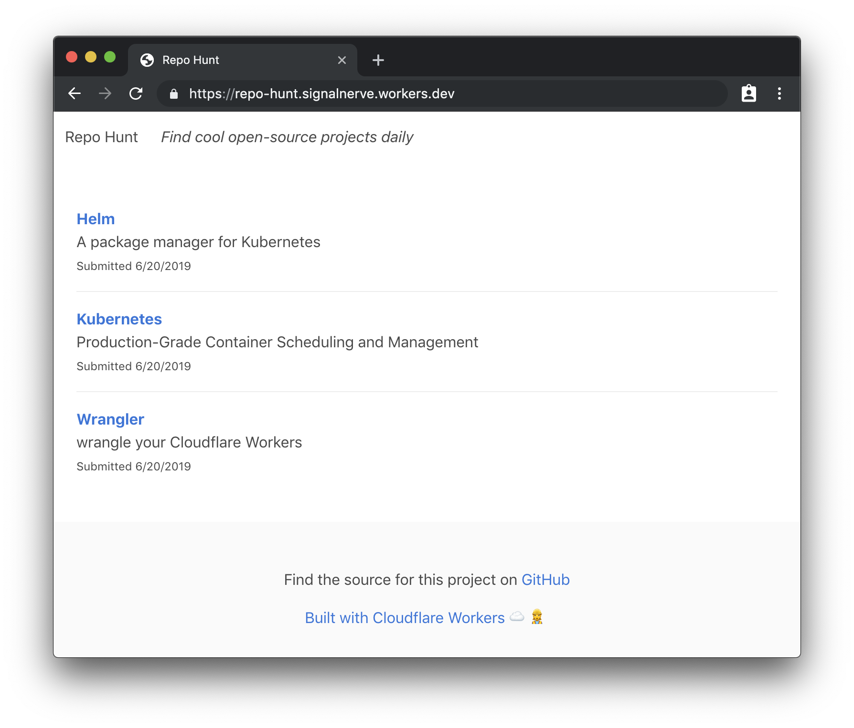
Task: Open the Kubernetes repository link
Action: click(x=119, y=319)
